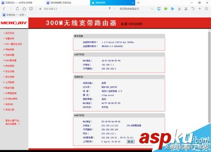Open the reading mode book icon
211x152 pixels.
(x=31, y=9)
